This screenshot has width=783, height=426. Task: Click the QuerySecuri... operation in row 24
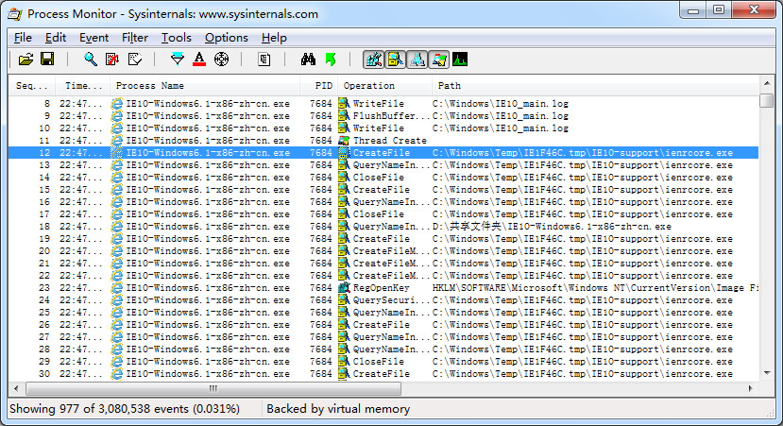tap(391, 300)
